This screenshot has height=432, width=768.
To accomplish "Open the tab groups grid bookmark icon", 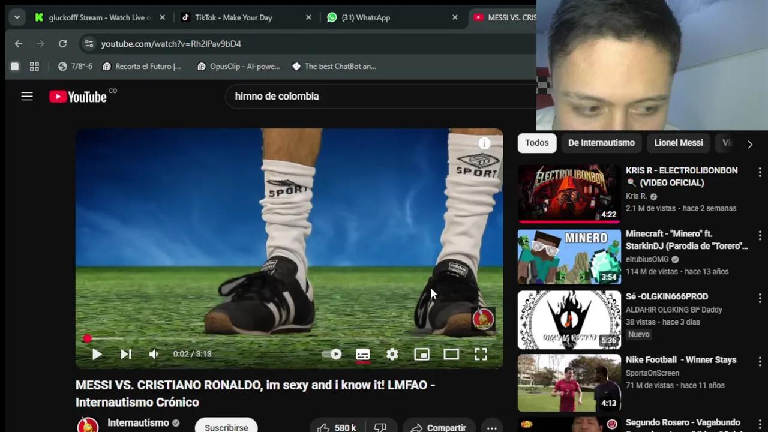I will [x=34, y=66].
